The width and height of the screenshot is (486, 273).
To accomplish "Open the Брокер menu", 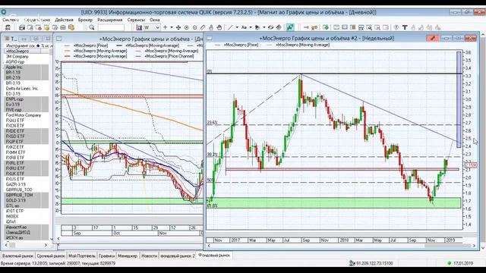I will coord(85,20).
